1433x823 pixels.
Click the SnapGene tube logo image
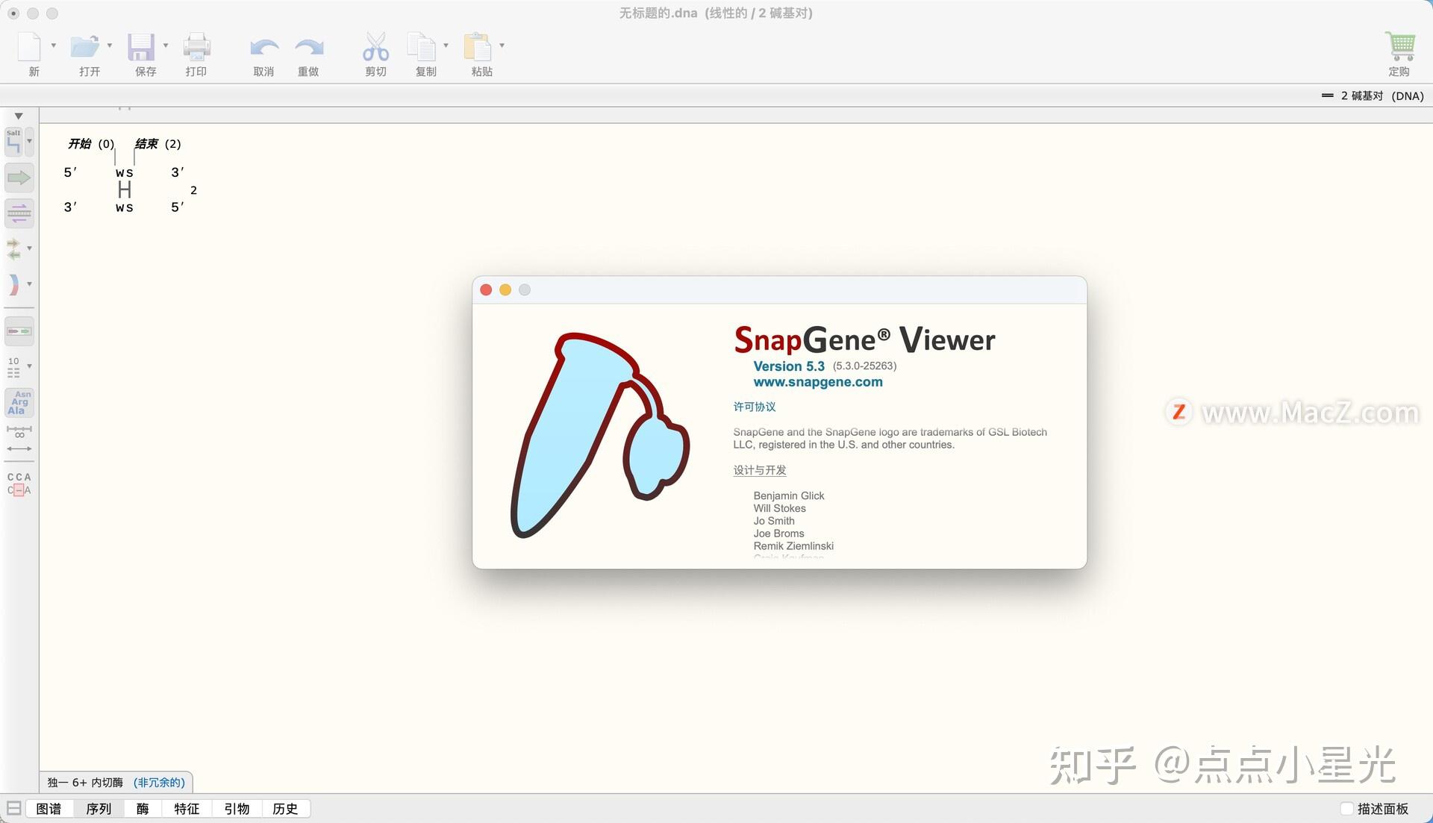point(599,436)
